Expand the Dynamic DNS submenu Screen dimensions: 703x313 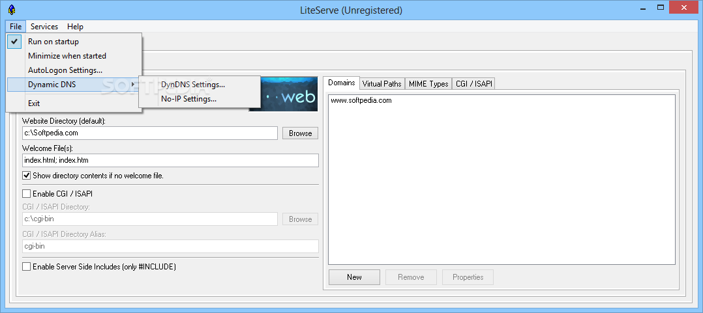point(74,85)
